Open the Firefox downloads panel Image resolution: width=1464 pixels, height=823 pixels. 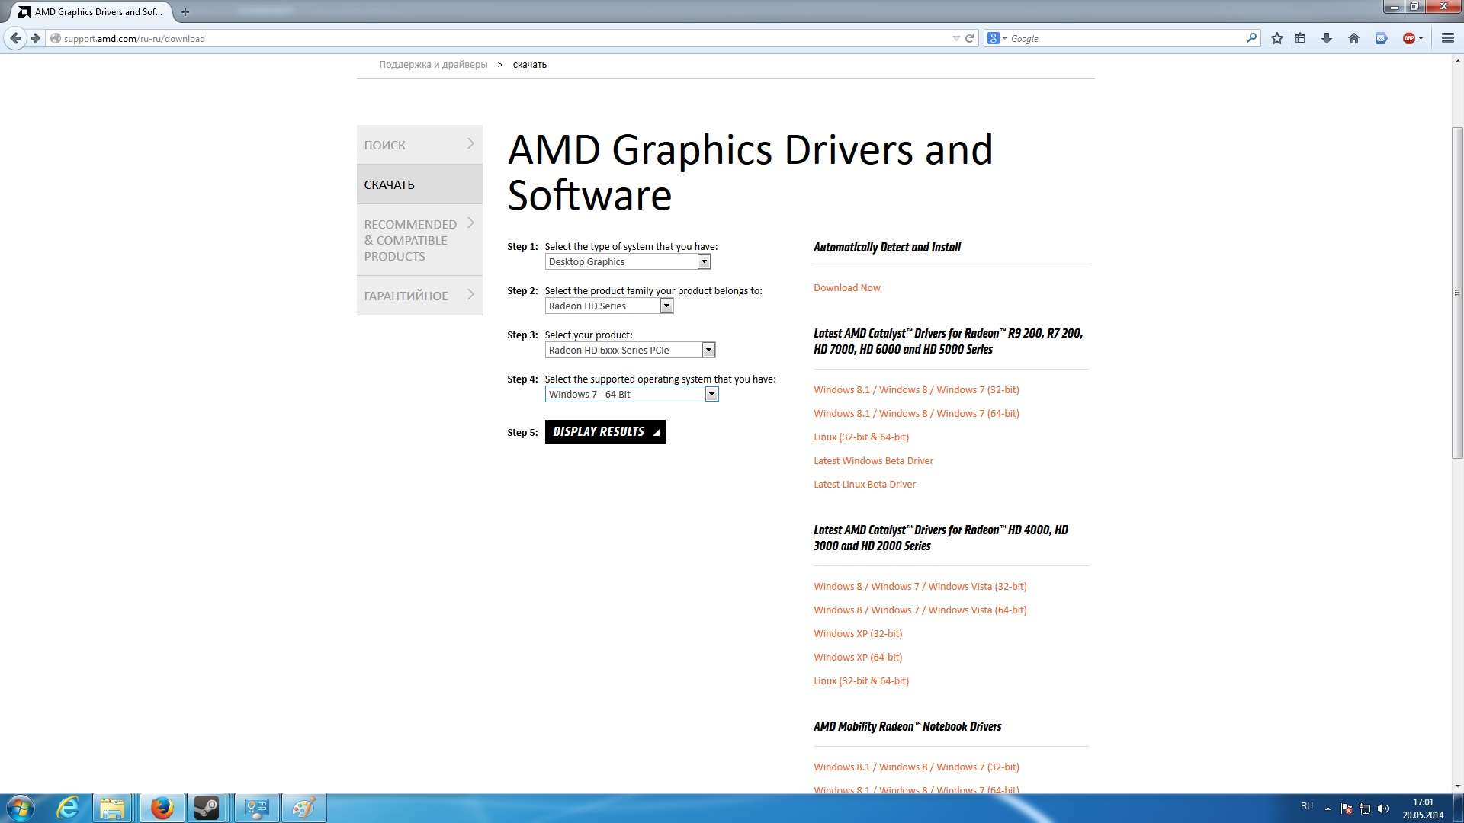[1327, 38]
